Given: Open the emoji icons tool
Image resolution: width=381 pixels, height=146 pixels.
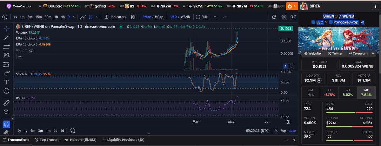Looking at the screenshot, I should (6, 91).
